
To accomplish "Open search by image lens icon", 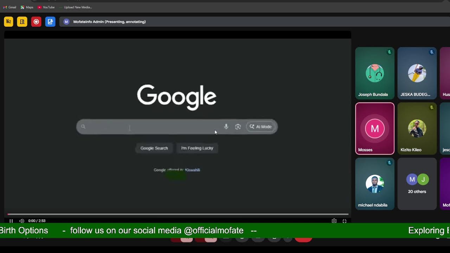I will [x=238, y=126].
